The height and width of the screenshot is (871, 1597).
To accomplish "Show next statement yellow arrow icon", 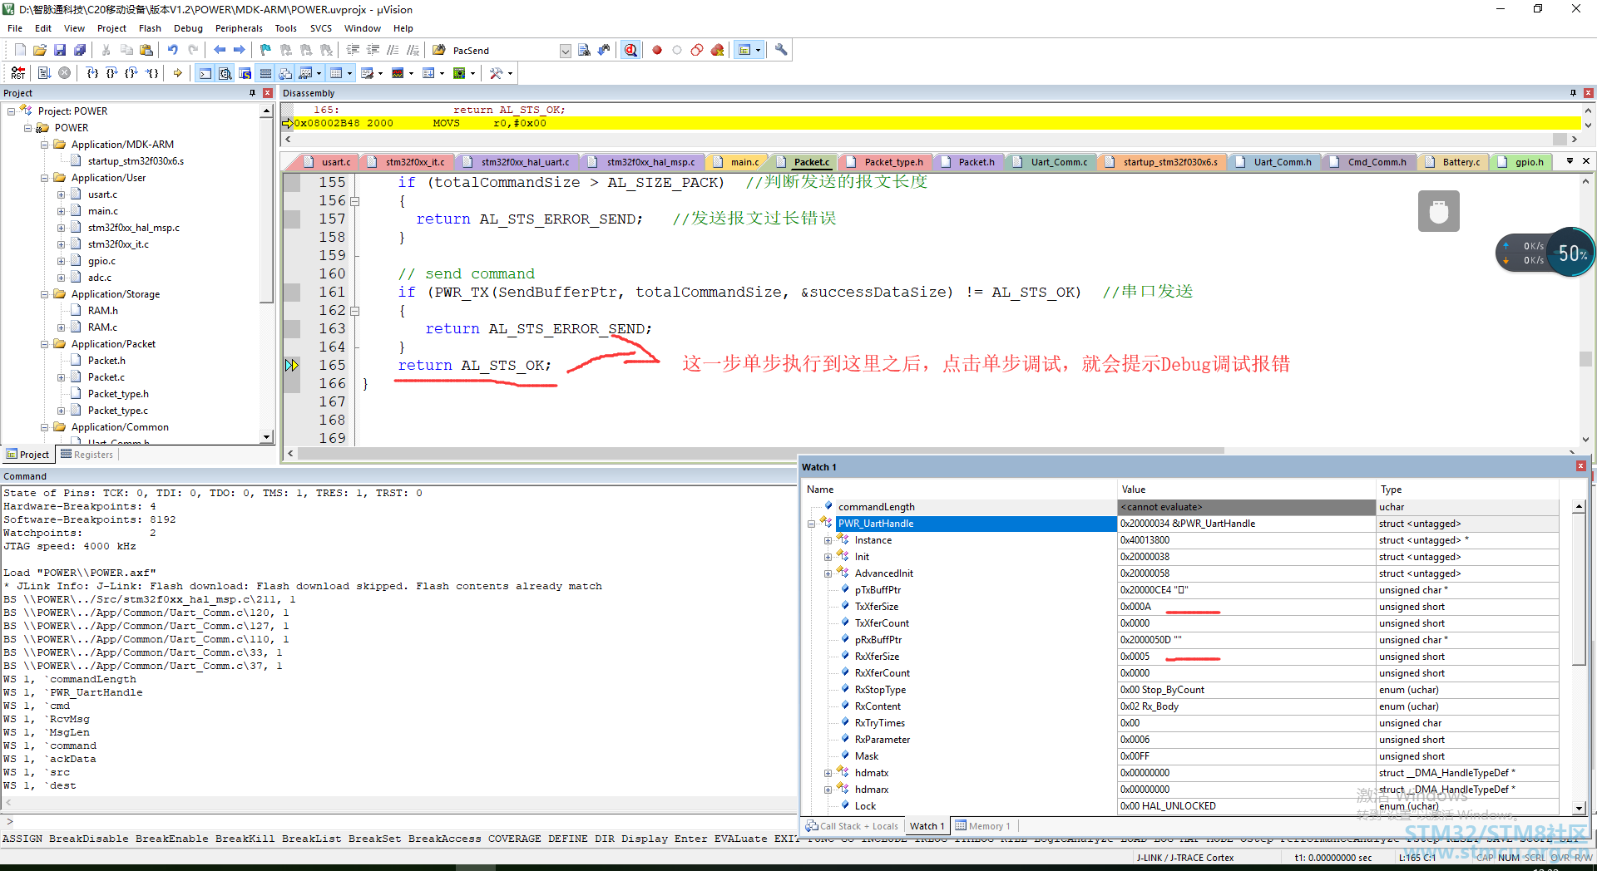I will (x=177, y=73).
